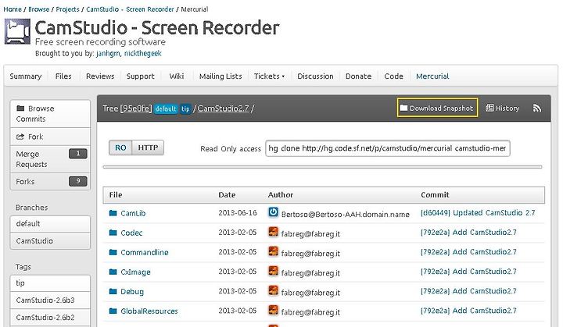563x327 pixels.
Task: Open the Discussion tab
Action: click(315, 76)
